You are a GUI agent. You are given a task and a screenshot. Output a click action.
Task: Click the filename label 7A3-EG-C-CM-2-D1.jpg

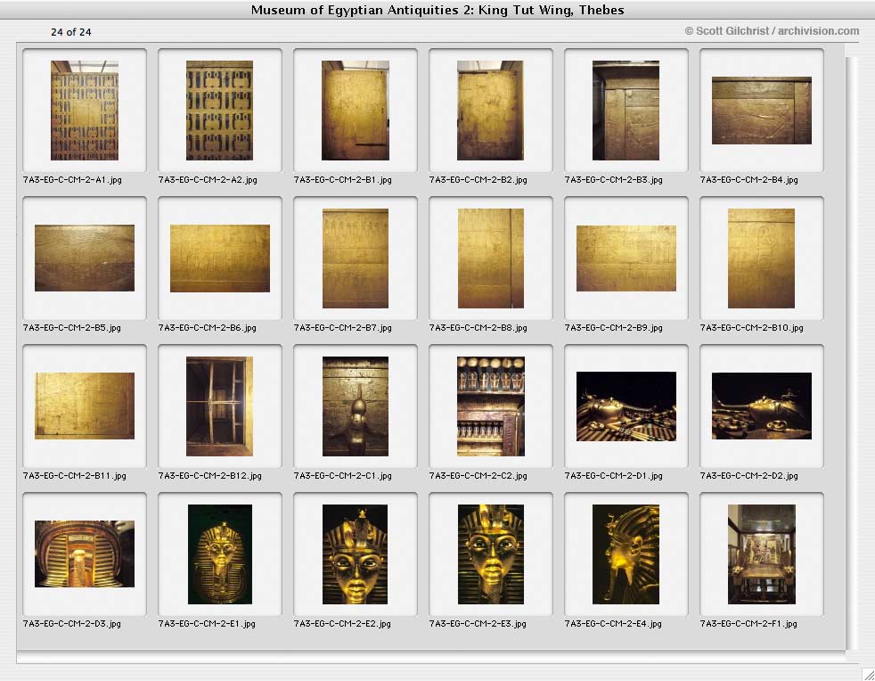coord(614,476)
